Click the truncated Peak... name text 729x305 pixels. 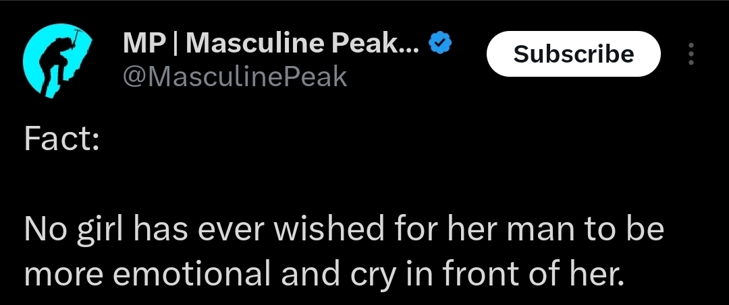376,44
